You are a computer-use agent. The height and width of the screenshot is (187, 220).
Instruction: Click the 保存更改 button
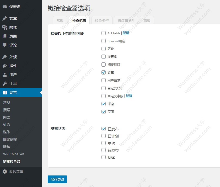57,179
